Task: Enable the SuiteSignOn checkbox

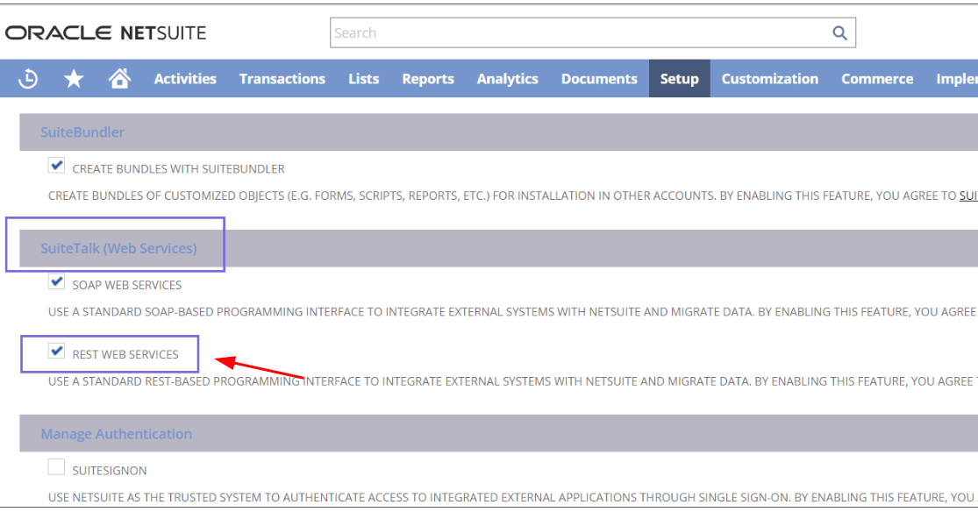Action: 56,466
